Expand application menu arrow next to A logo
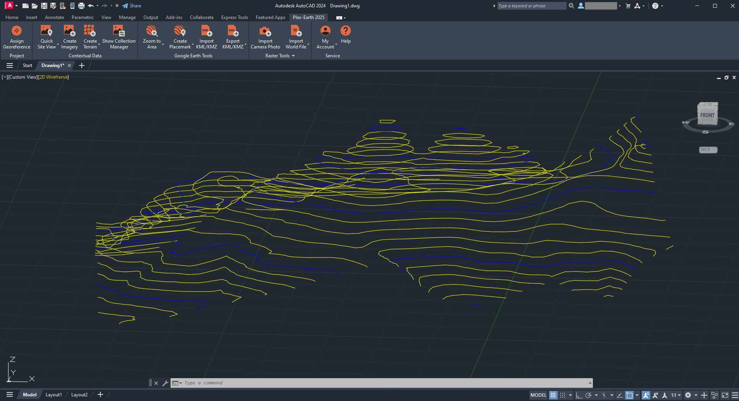739x401 pixels. (16, 6)
